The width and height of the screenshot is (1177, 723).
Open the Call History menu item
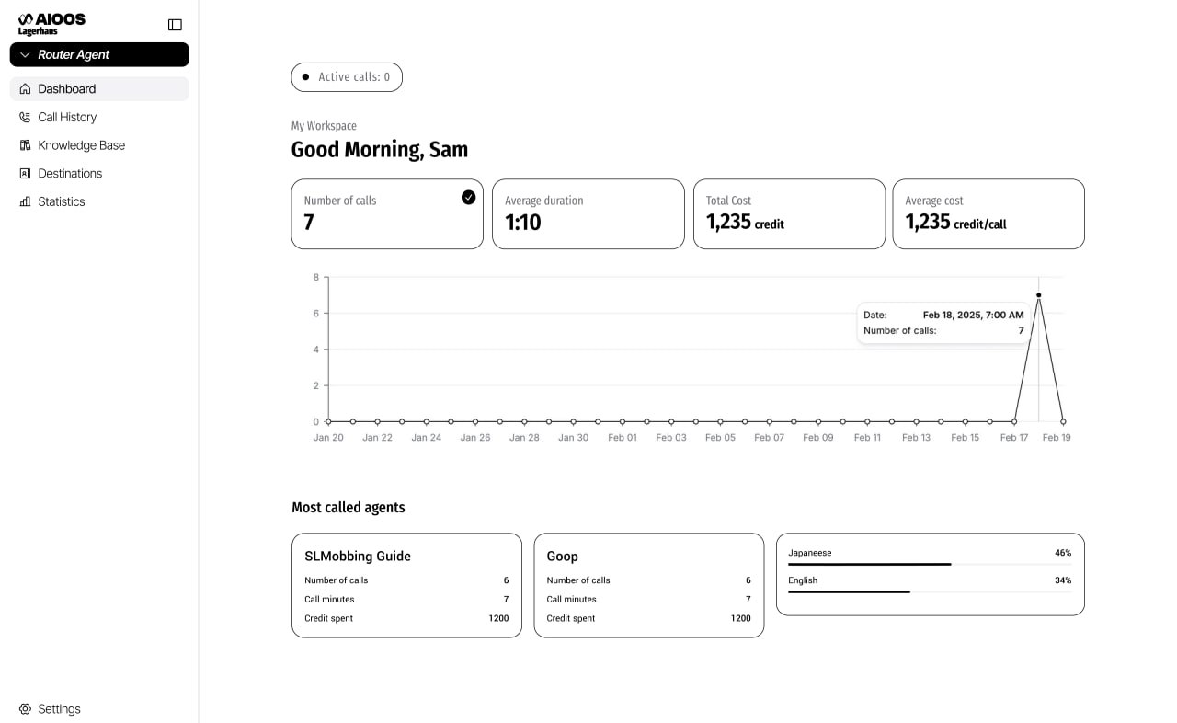pos(67,118)
